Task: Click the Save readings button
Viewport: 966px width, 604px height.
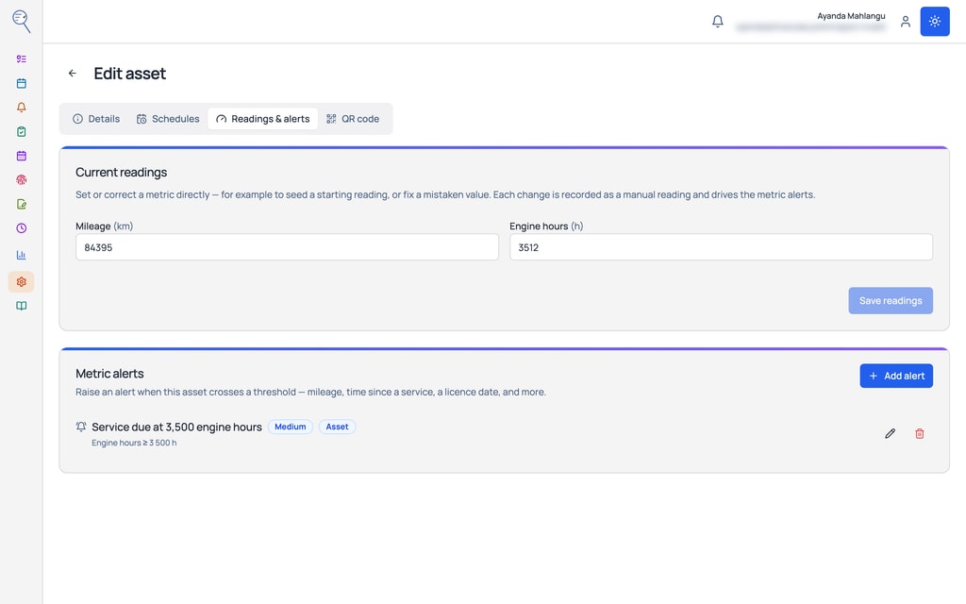Action: [891, 301]
